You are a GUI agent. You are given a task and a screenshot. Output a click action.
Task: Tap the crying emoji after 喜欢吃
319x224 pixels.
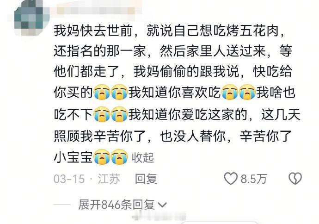point(230,92)
